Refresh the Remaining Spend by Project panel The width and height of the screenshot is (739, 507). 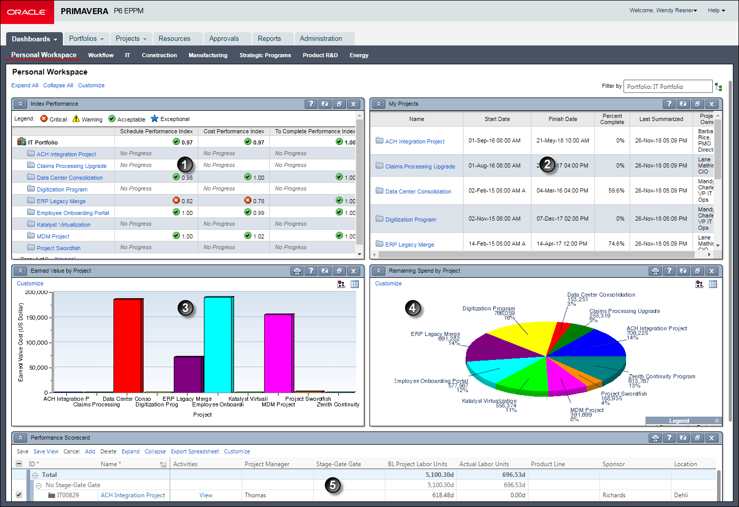click(683, 271)
